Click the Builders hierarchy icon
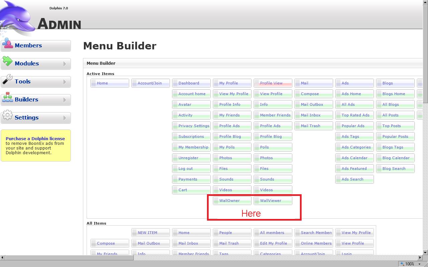Image resolution: width=428 pixels, height=267 pixels. click(x=7, y=97)
